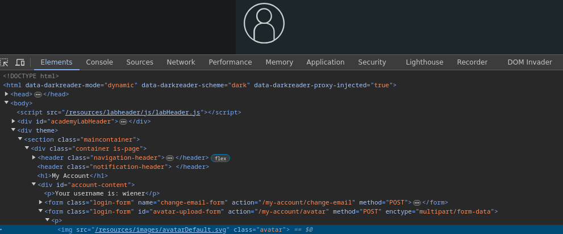This screenshot has width=563, height=234.
Task: Collapse the body element node
Action: pyautogui.click(x=6, y=103)
